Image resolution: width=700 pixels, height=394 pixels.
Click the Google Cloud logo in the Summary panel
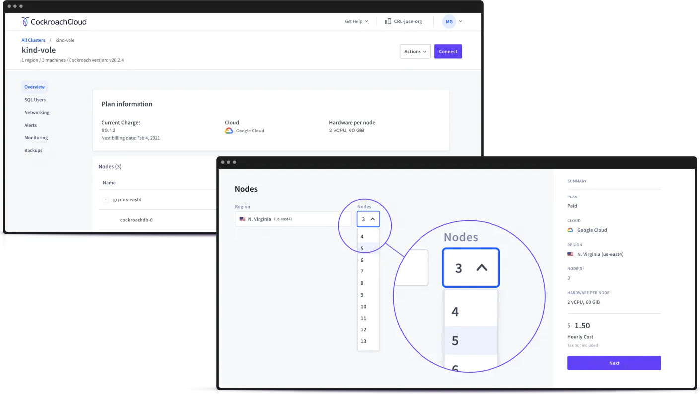(x=570, y=230)
